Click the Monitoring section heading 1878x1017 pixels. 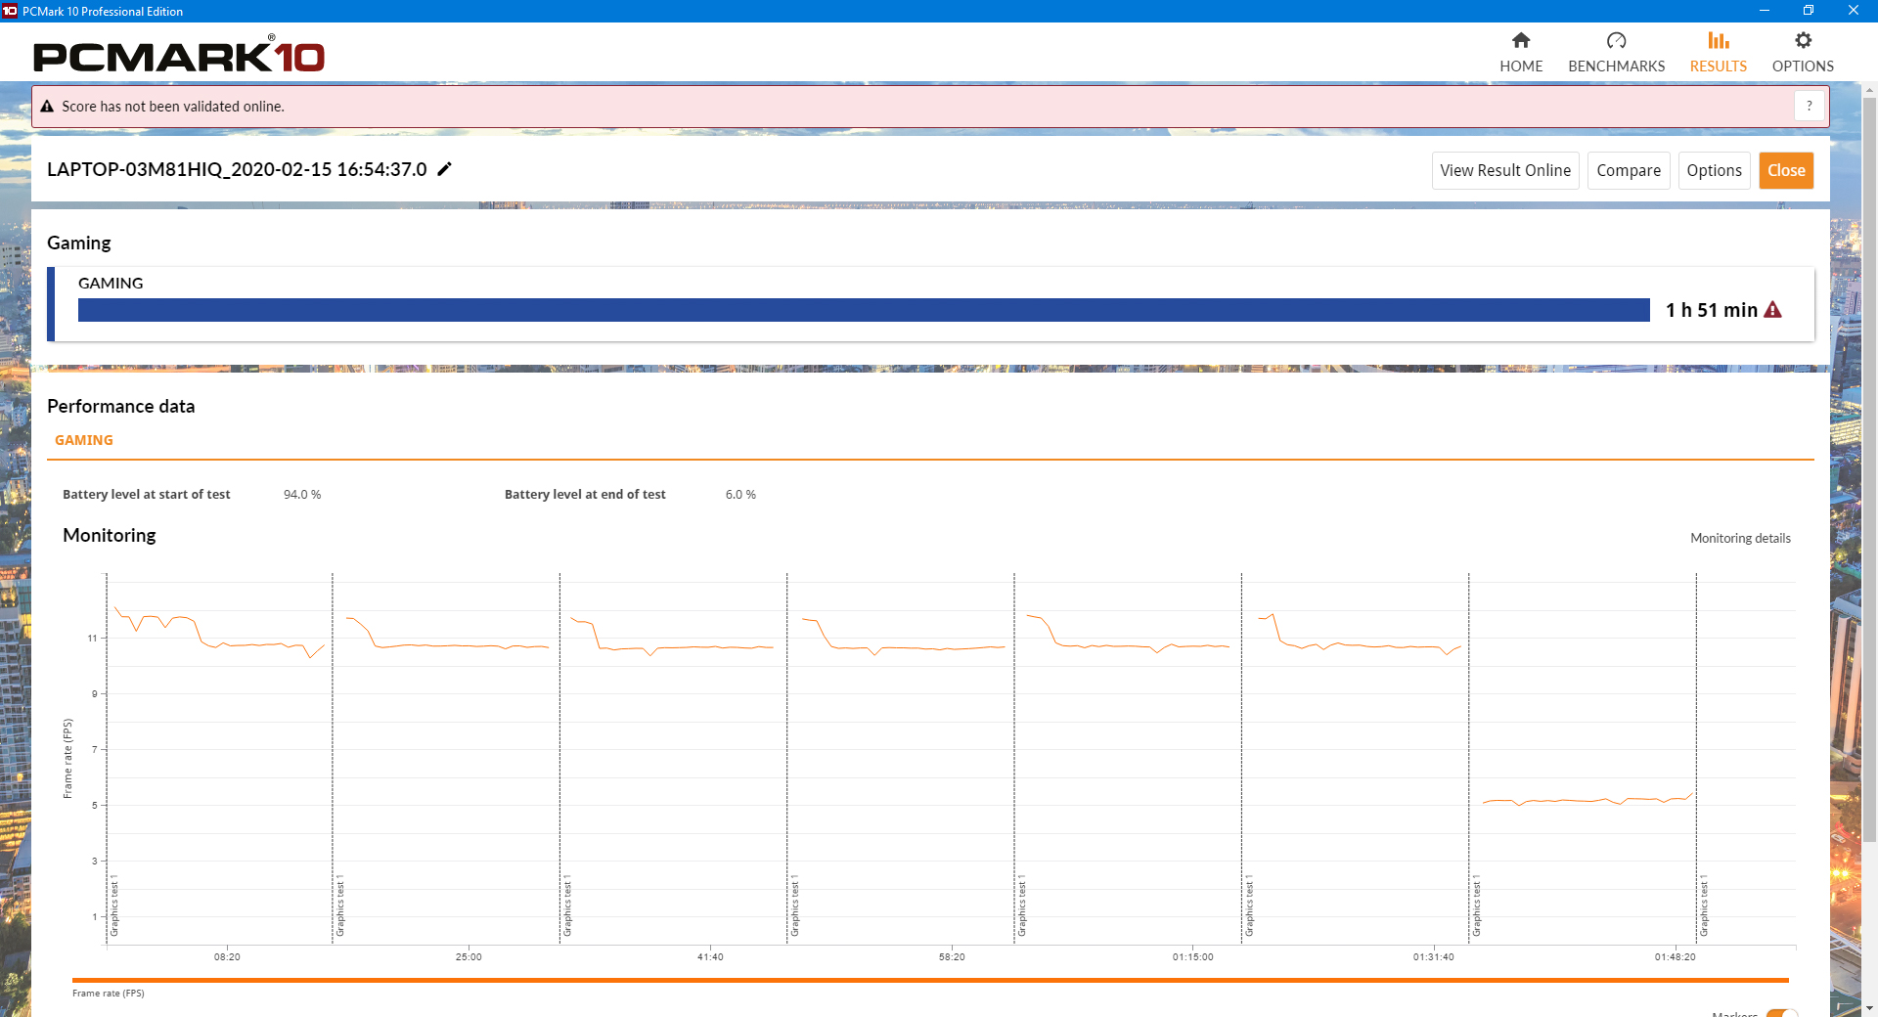click(110, 535)
